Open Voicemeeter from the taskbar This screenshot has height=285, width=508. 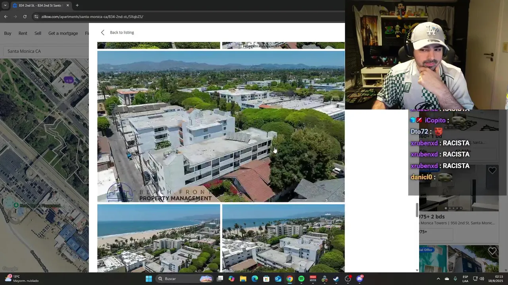(313, 279)
